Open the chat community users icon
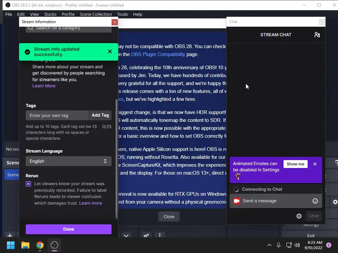Image resolution: width=338 pixels, height=253 pixels. point(317,35)
